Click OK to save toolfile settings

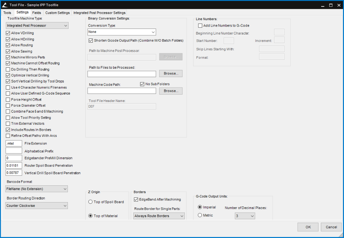(307, 227)
